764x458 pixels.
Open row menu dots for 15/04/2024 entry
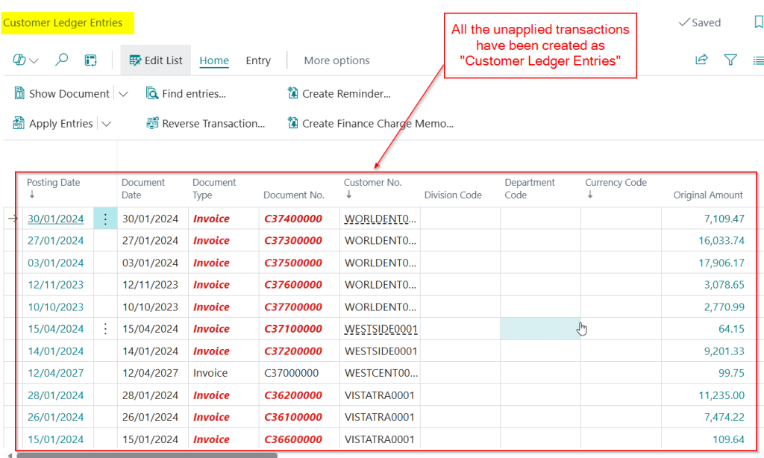[x=105, y=329]
